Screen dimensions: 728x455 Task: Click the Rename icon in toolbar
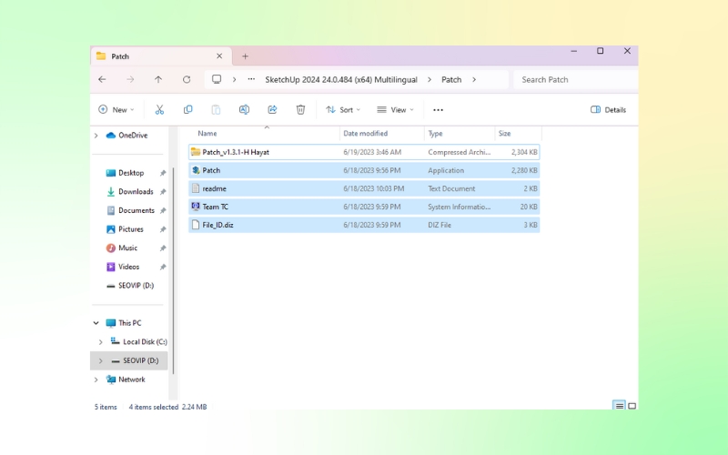click(244, 109)
